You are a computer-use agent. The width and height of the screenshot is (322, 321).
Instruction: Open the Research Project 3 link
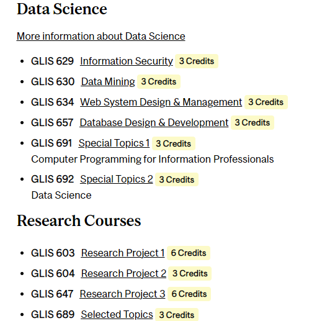122,294
